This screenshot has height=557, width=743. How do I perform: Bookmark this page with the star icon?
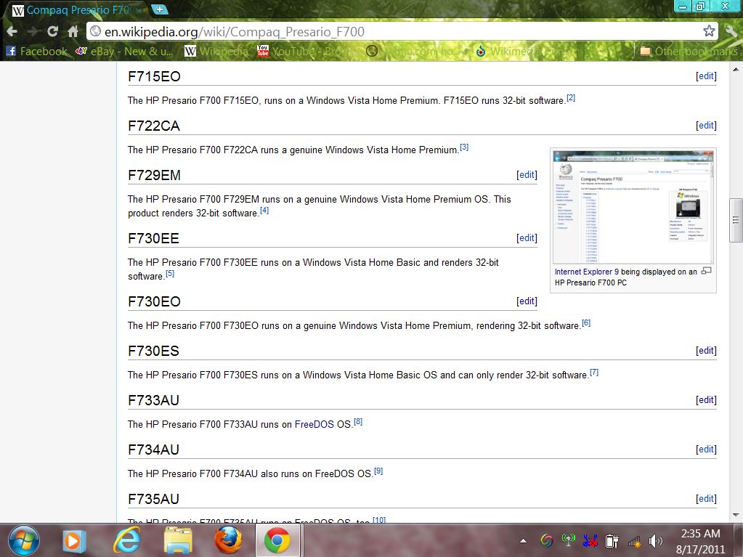coord(709,31)
